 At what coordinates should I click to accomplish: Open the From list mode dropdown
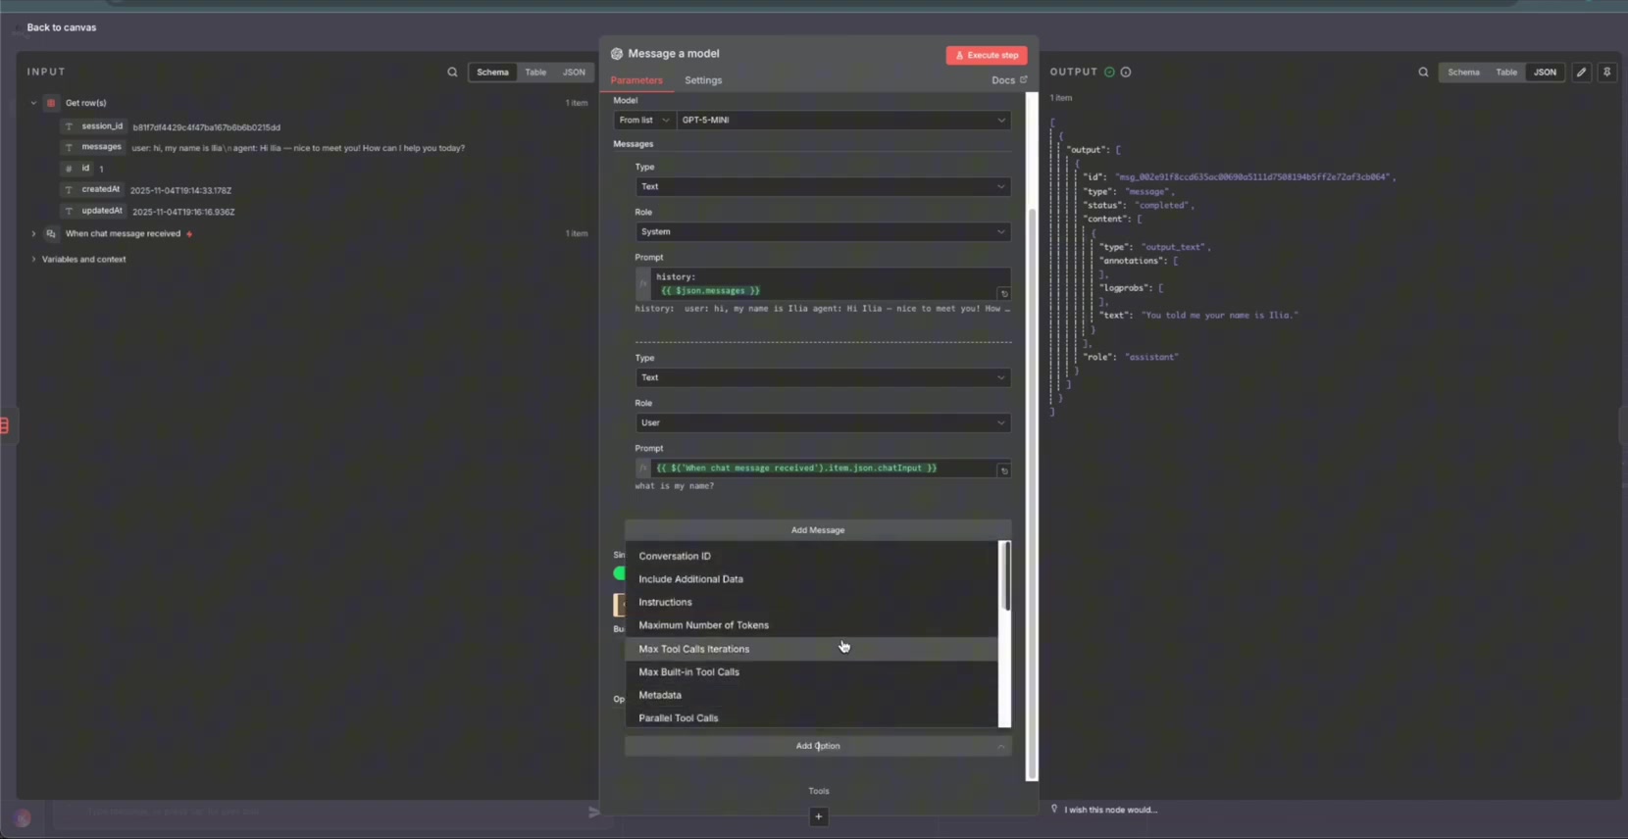tap(644, 121)
